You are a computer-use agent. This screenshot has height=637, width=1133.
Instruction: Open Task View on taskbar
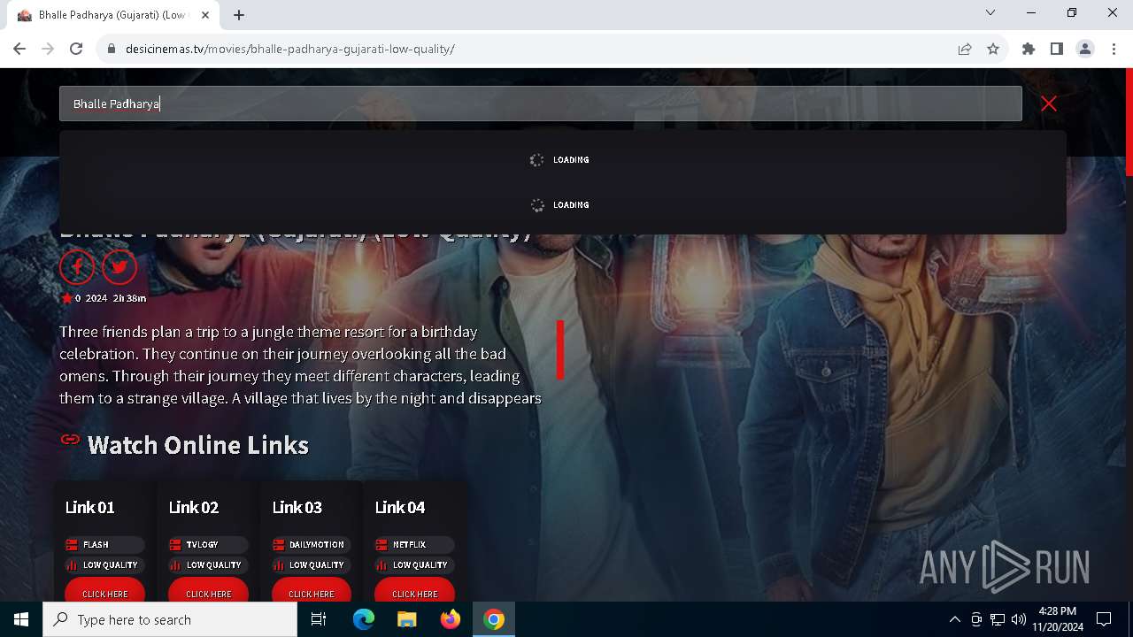319,619
